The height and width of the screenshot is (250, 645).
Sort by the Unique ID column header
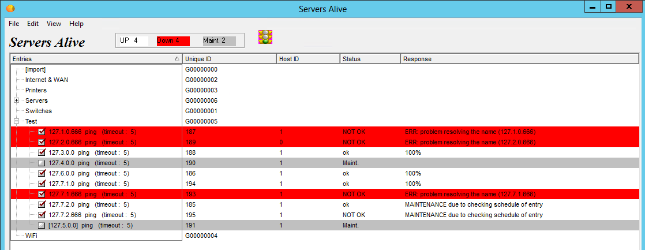[x=230, y=59]
